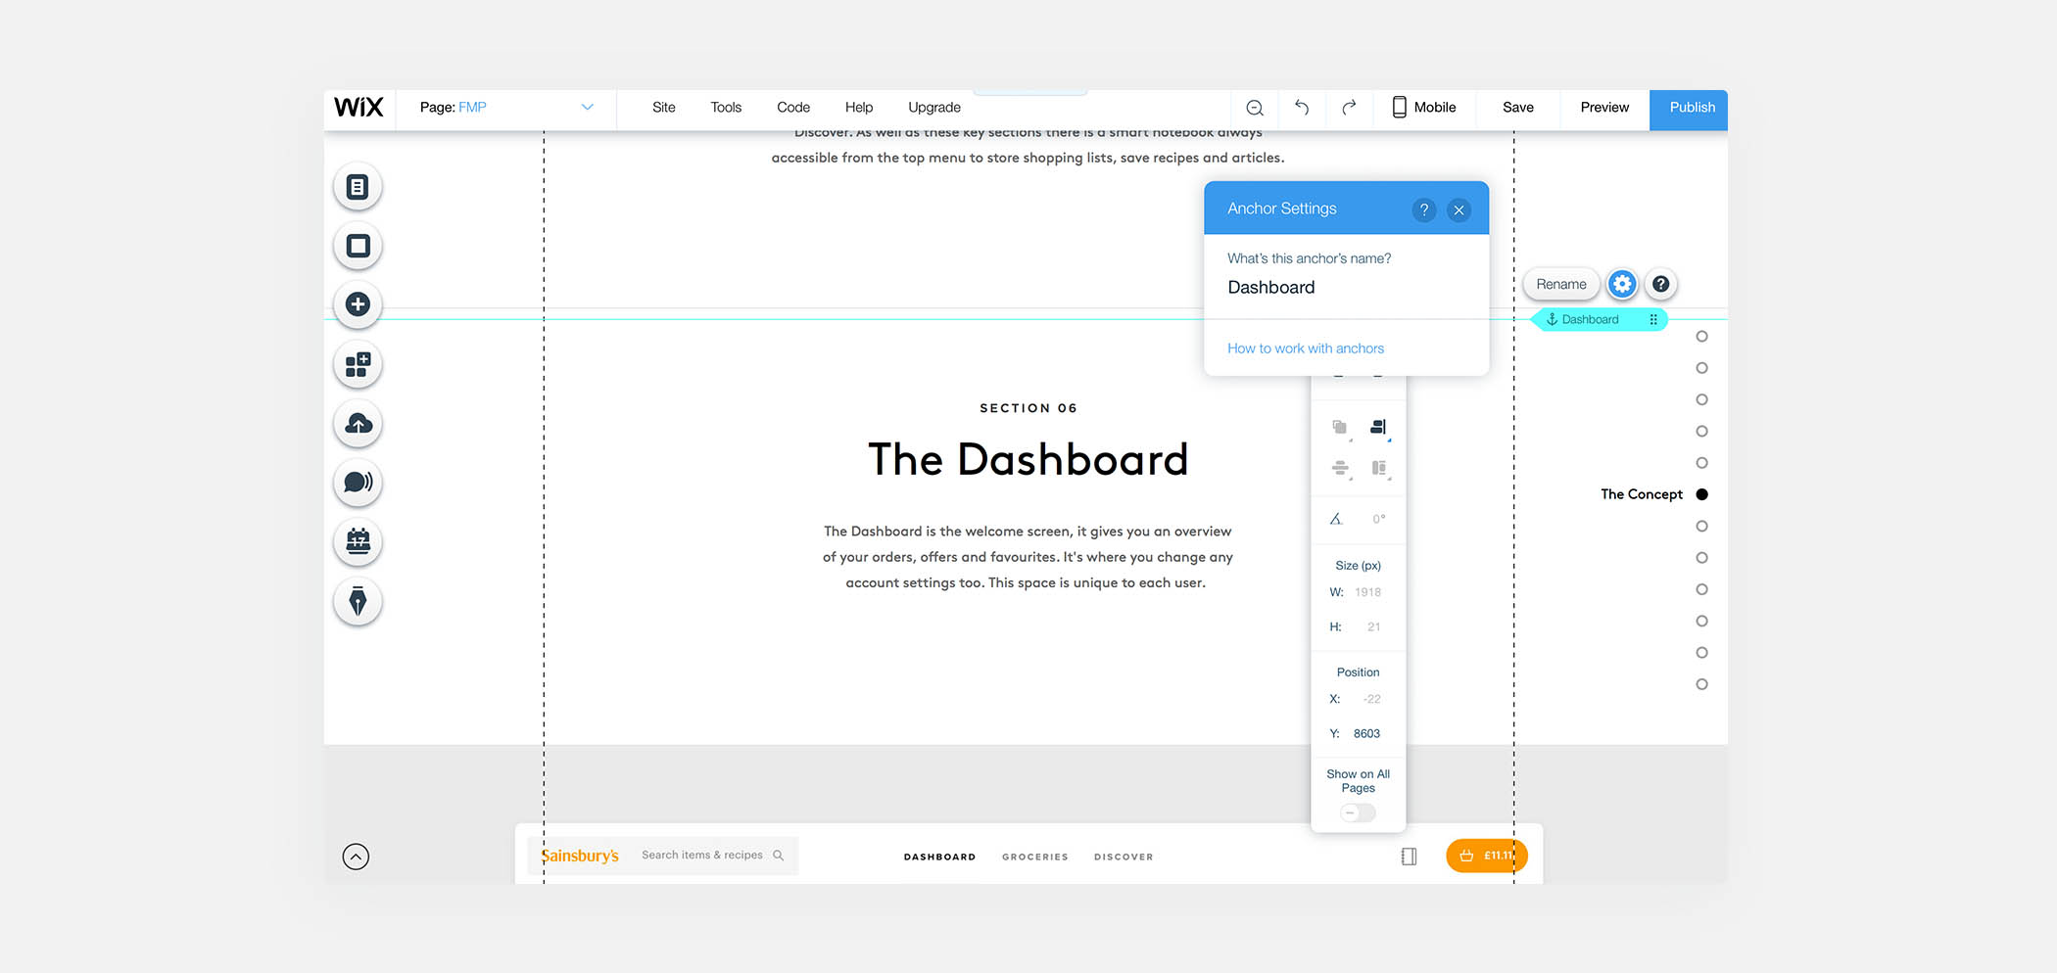Click the notebook icon in Sainsbury's header
This screenshot has height=973, width=2057.
tap(1409, 857)
